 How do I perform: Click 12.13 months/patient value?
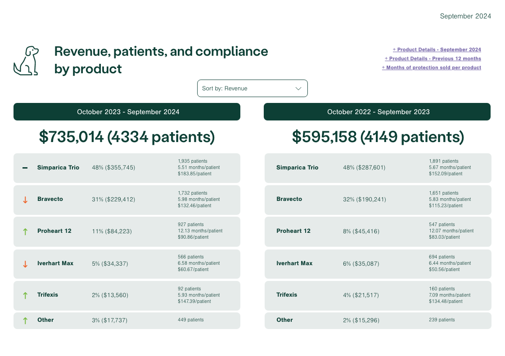200,231
